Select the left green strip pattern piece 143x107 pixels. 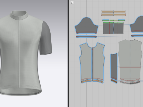[x=106, y=20]
